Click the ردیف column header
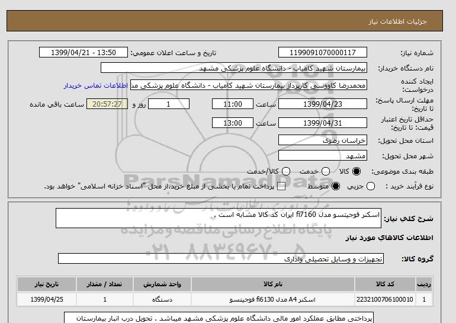 click(x=424, y=284)
